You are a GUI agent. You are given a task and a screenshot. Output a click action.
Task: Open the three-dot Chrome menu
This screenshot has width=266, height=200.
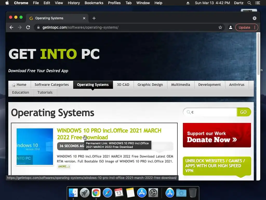click(x=255, y=27)
